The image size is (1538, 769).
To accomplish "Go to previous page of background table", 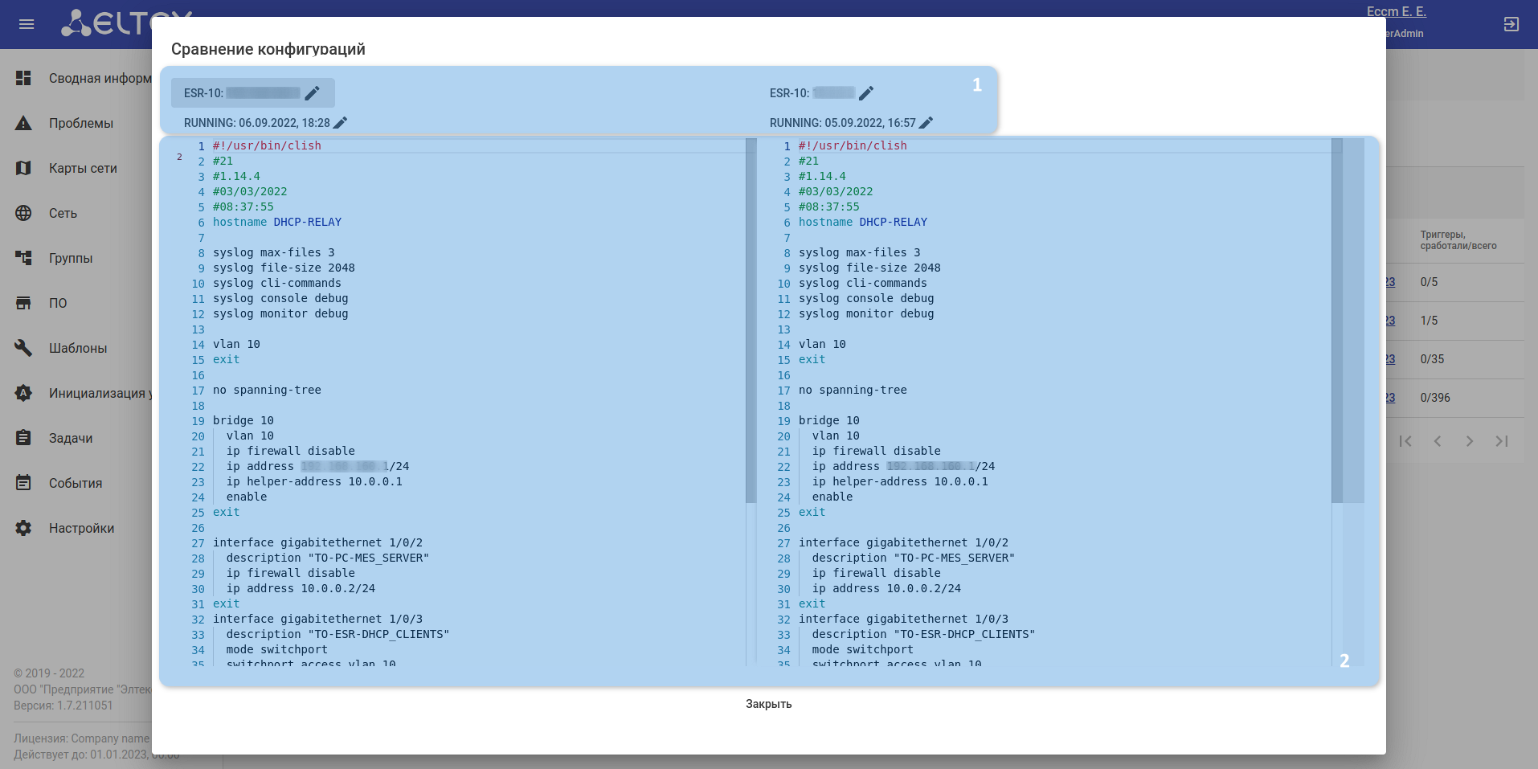I will coord(1438,441).
